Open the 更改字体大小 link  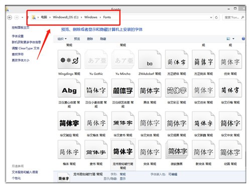coord(21,60)
